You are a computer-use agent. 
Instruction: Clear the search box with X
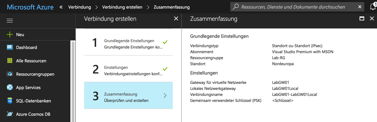[x=360, y=7]
